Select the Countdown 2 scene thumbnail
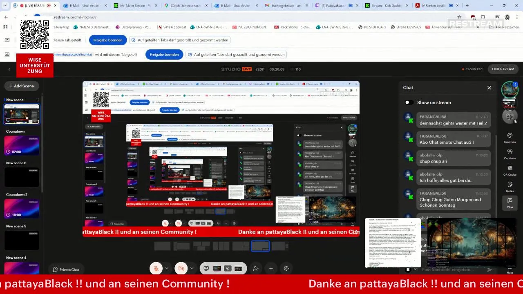The image size is (523, 294). 22,209
